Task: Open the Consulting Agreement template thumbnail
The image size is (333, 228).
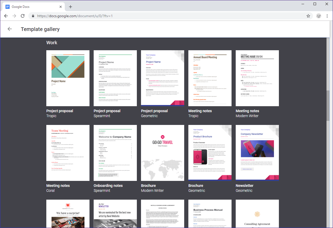Action: coord(257,214)
